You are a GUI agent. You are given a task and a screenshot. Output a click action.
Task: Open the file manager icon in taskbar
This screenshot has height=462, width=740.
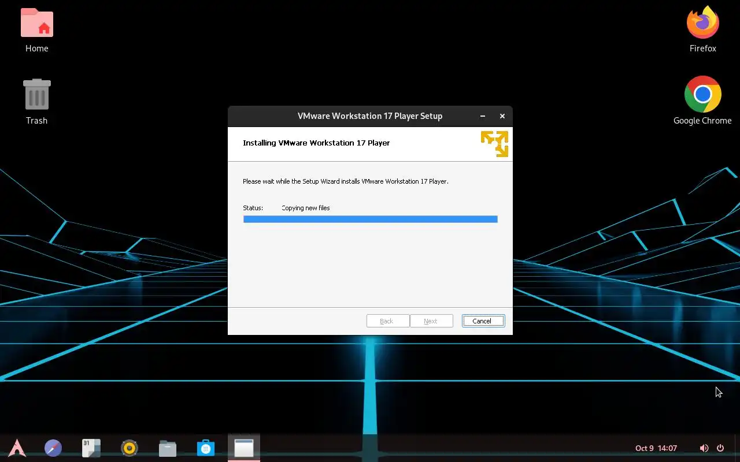coord(168,448)
